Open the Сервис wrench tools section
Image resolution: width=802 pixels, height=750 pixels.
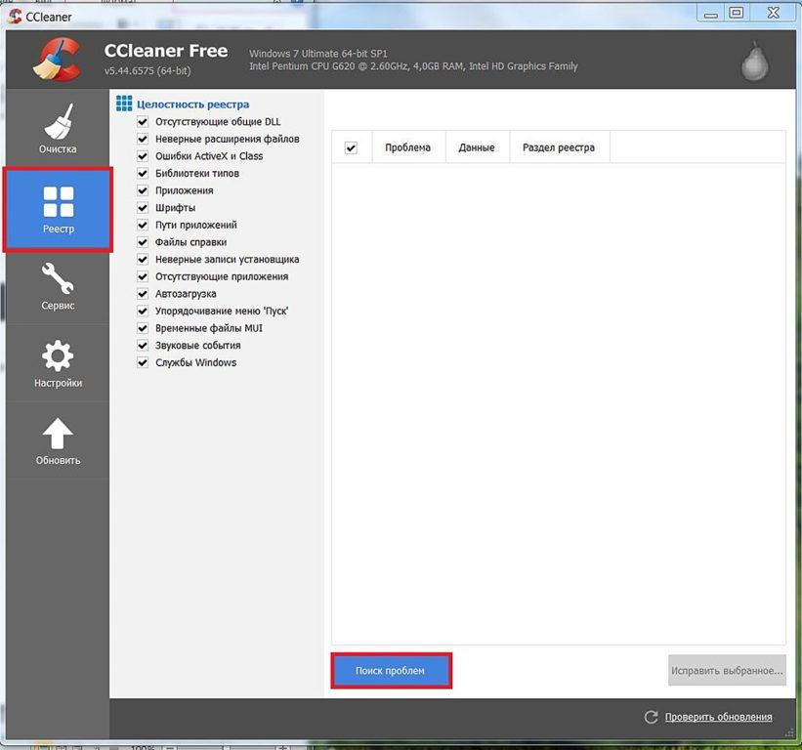tap(58, 286)
